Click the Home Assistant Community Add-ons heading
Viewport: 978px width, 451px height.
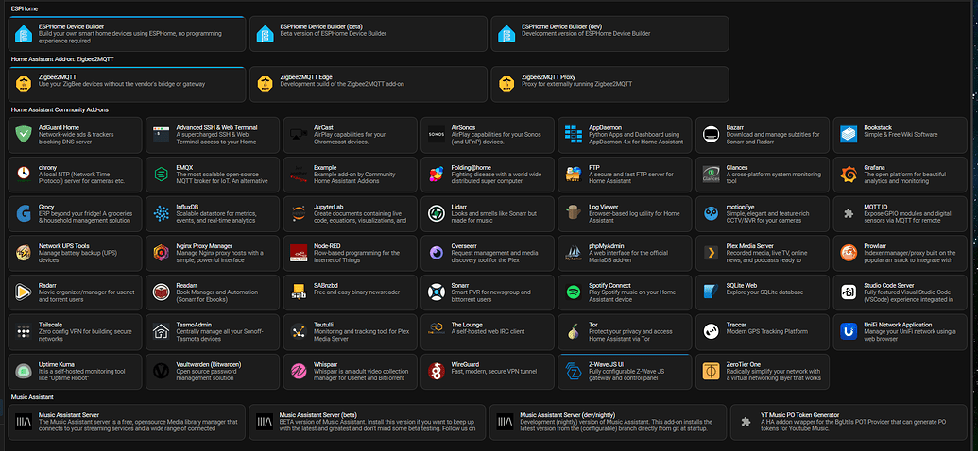point(60,109)
